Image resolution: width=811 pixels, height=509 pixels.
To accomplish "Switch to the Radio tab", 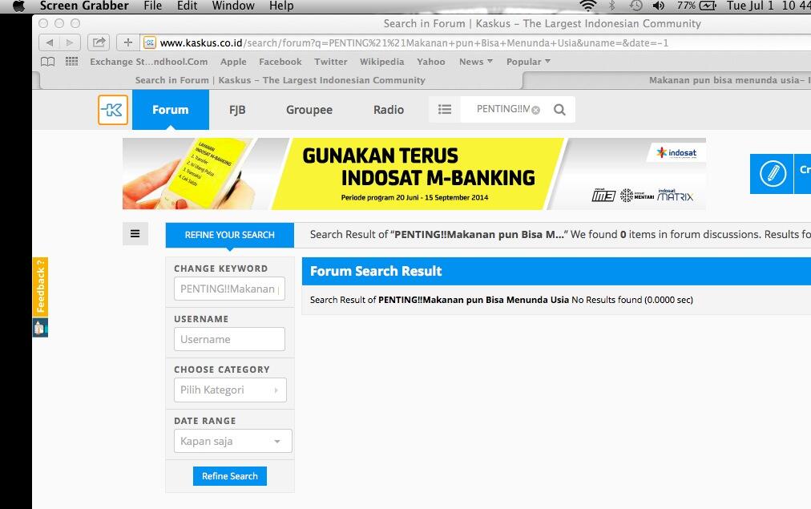I will [389, 110].
